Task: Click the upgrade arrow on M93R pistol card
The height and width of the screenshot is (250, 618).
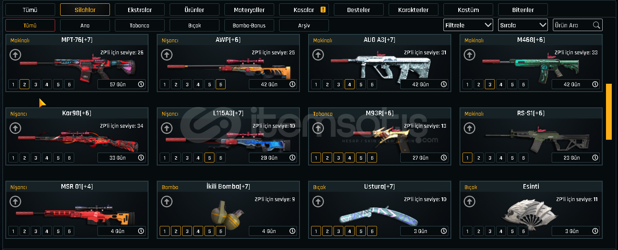Action: [x=318, y=128]
